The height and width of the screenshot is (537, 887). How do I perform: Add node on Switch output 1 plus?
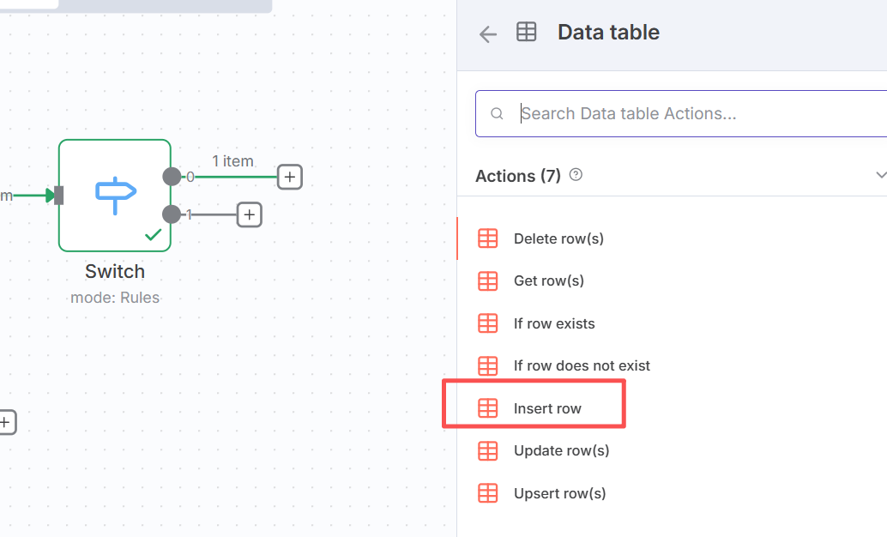pyautogui.click(x=249, y=214)
